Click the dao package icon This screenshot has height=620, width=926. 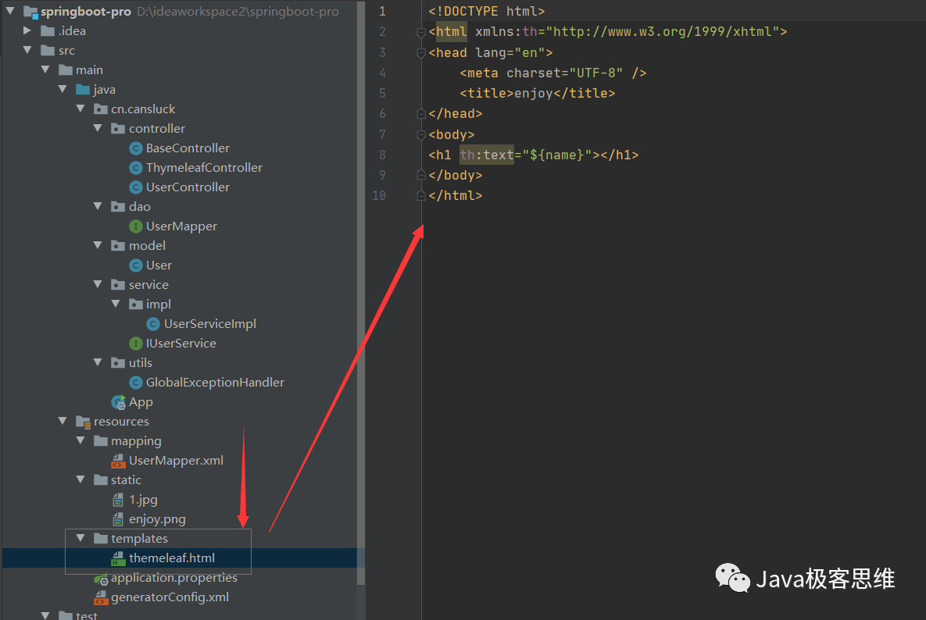click(118, 206)
